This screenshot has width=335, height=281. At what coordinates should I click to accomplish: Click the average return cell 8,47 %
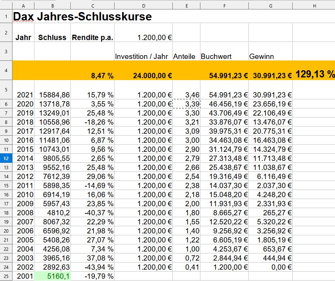[x=93, y=70]
